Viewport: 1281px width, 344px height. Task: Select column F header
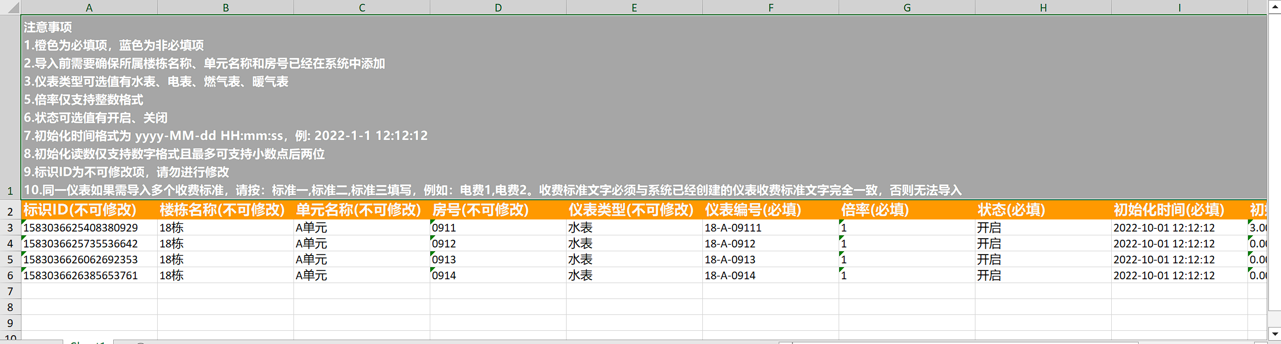point(770,7)
